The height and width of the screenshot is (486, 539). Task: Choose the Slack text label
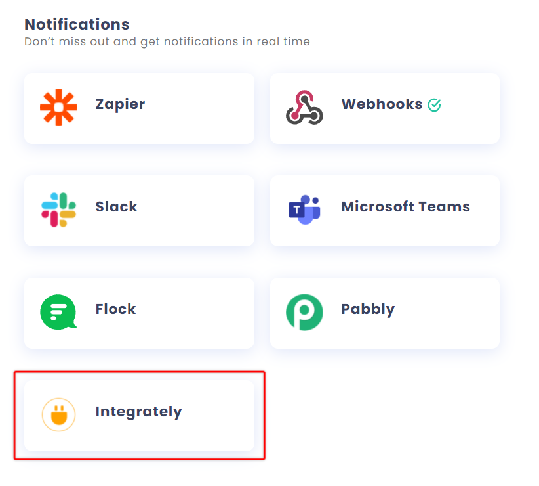click(x=116, y=206)
